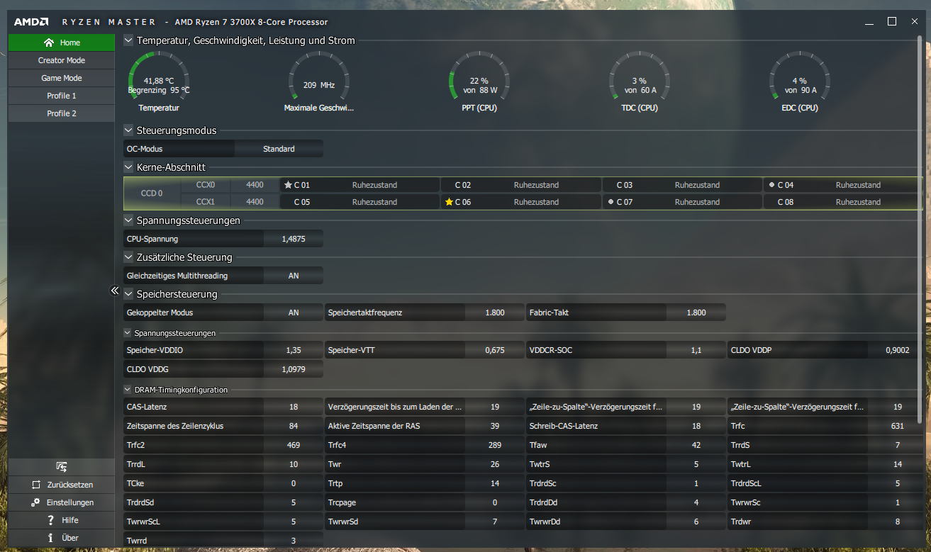Open Hilfe
This screenshot has height=552, width=931.
[x=62, y=520]
